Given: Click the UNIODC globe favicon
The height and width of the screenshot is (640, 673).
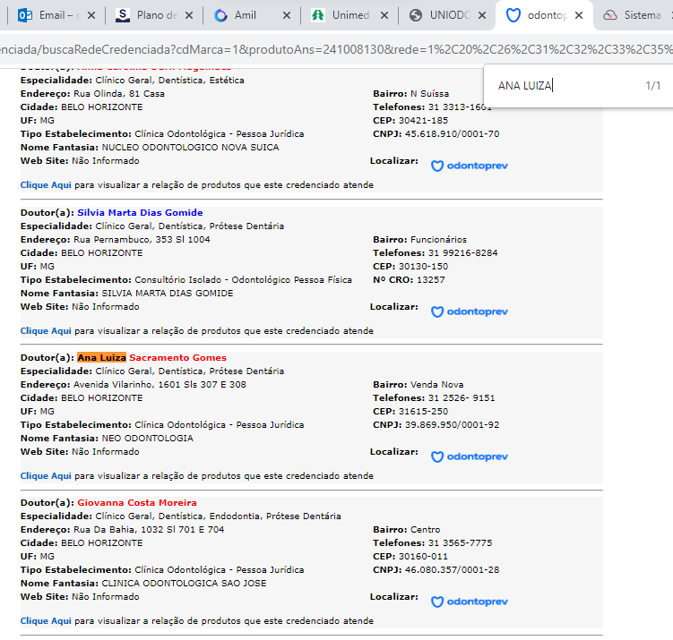Looking at the screenshot, I should pos(416,15).
